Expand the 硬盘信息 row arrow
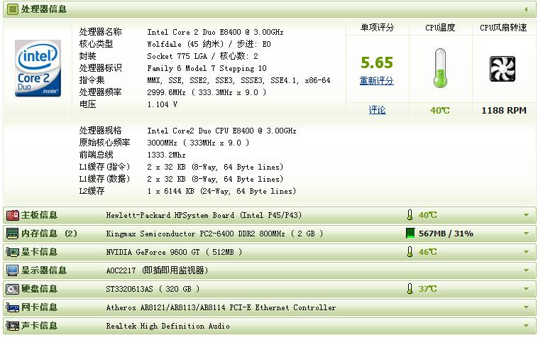The width and height of the screenshot is (543, 340). 527,289
